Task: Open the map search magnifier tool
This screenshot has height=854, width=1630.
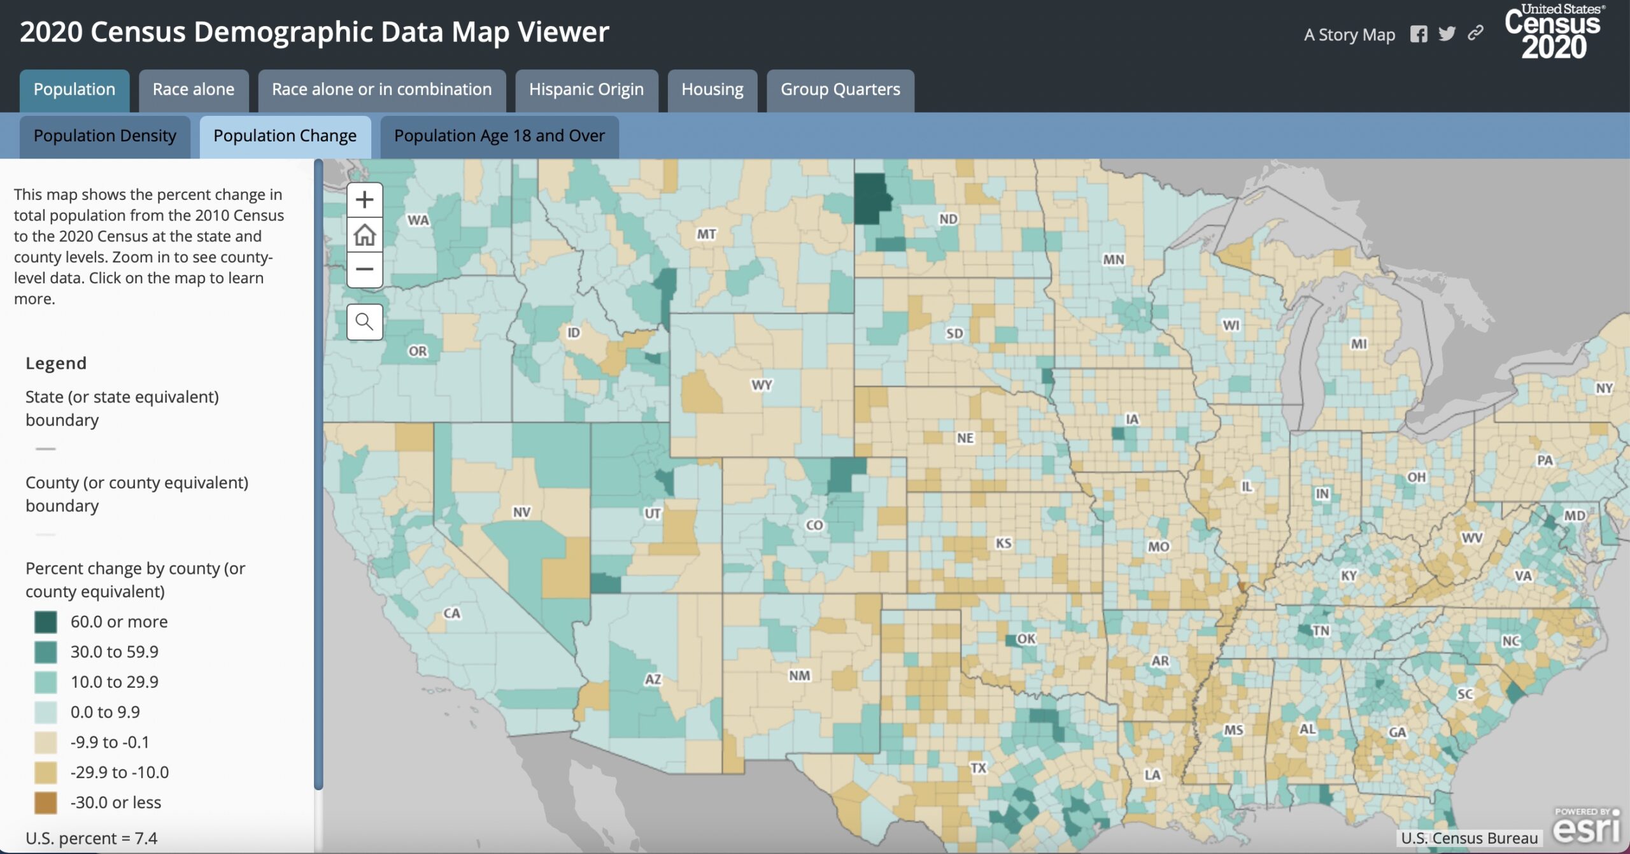Action: [x=364, y=322]
